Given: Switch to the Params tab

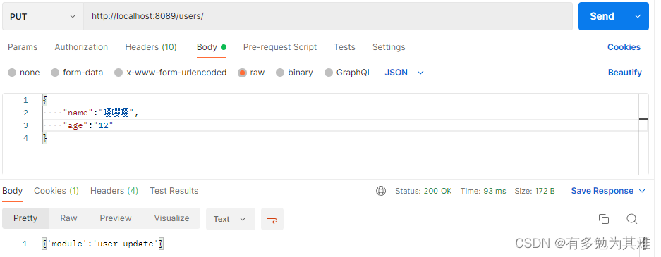Looking at the screenshot, I should [23, 47].
